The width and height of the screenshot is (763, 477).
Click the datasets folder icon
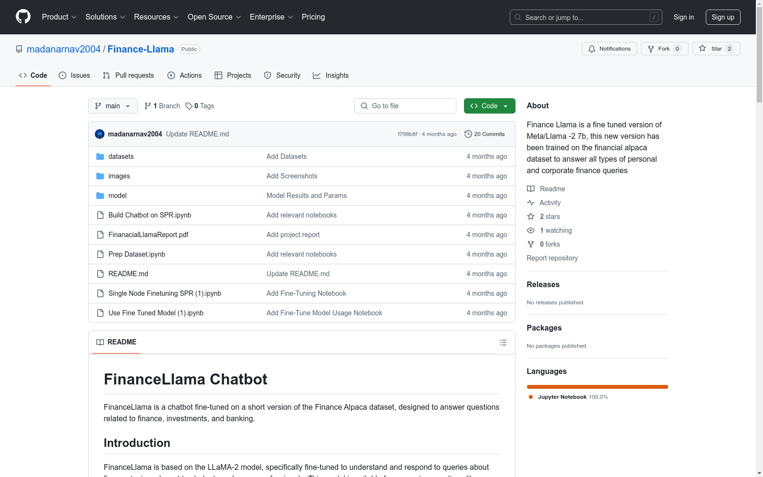(100, 156)
